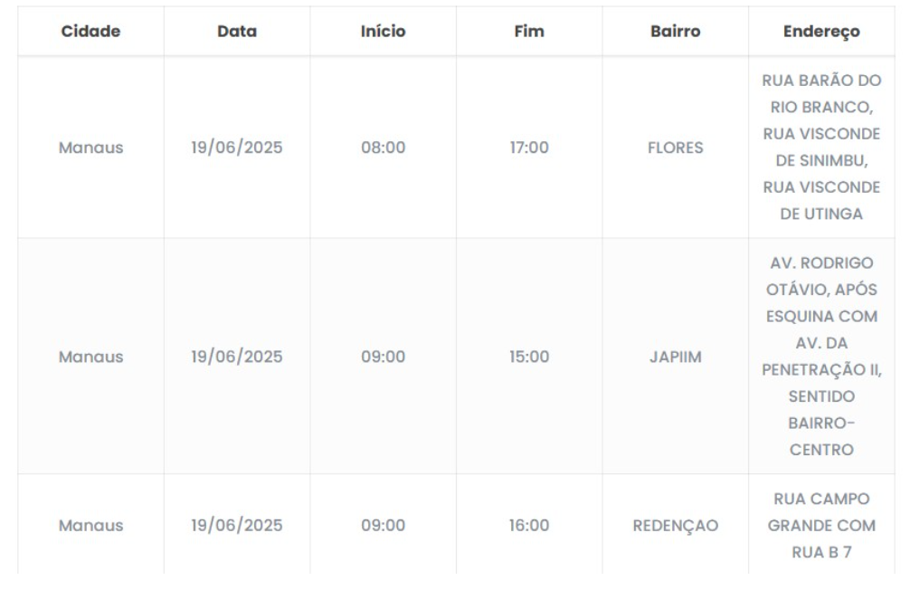Click the date in the JAPIIM row
Screen dimensions: 910x590
point(237,357)
